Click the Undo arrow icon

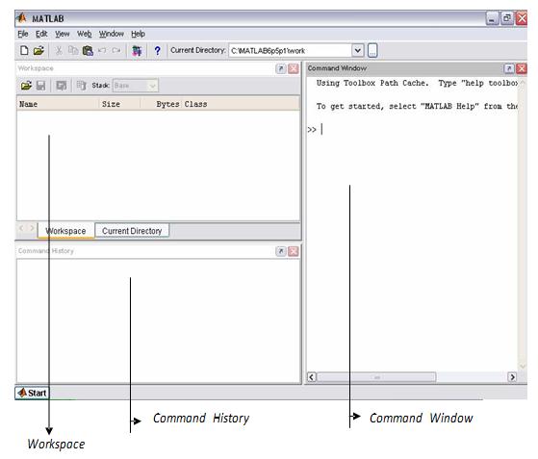[102, 50]
